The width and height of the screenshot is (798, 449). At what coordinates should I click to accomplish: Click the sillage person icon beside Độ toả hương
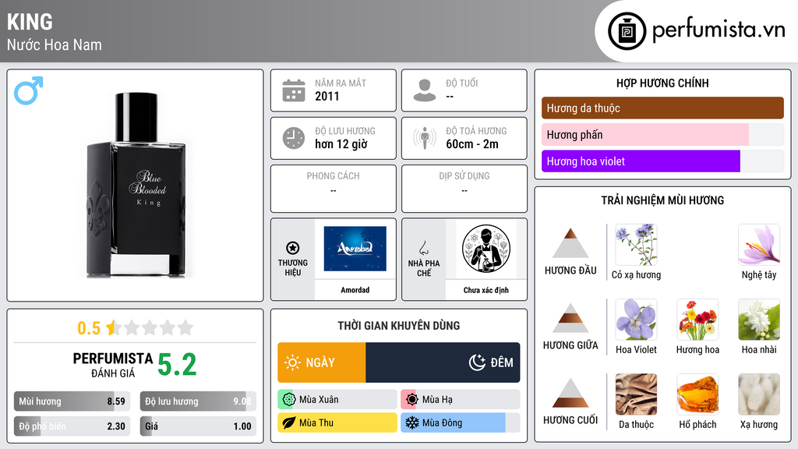tap(425, 138)
